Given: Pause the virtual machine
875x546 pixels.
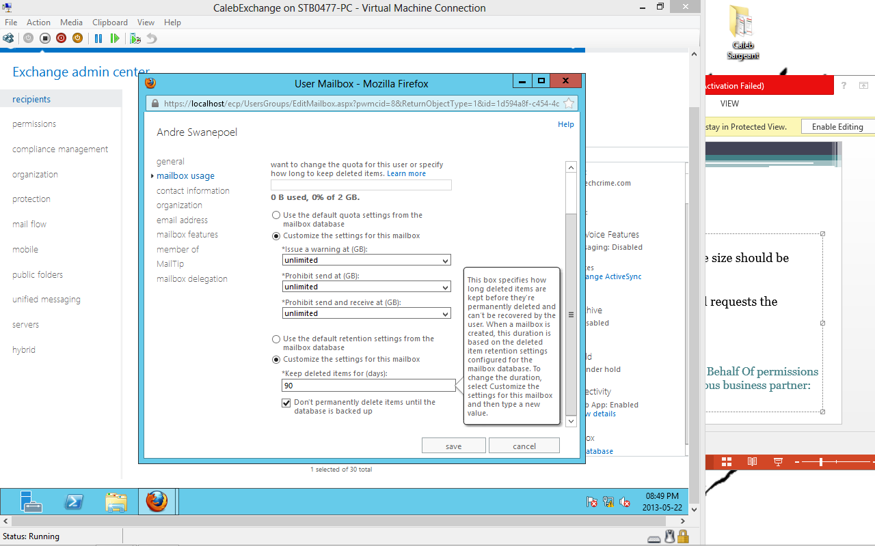Looking at the screenshot, I should click(98, 38).
